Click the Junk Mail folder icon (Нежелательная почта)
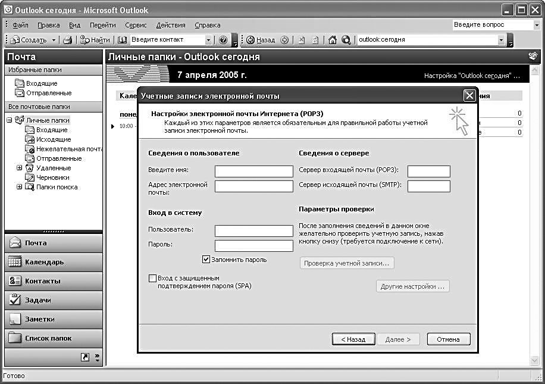The image size is (545, 384). (30, 149)
